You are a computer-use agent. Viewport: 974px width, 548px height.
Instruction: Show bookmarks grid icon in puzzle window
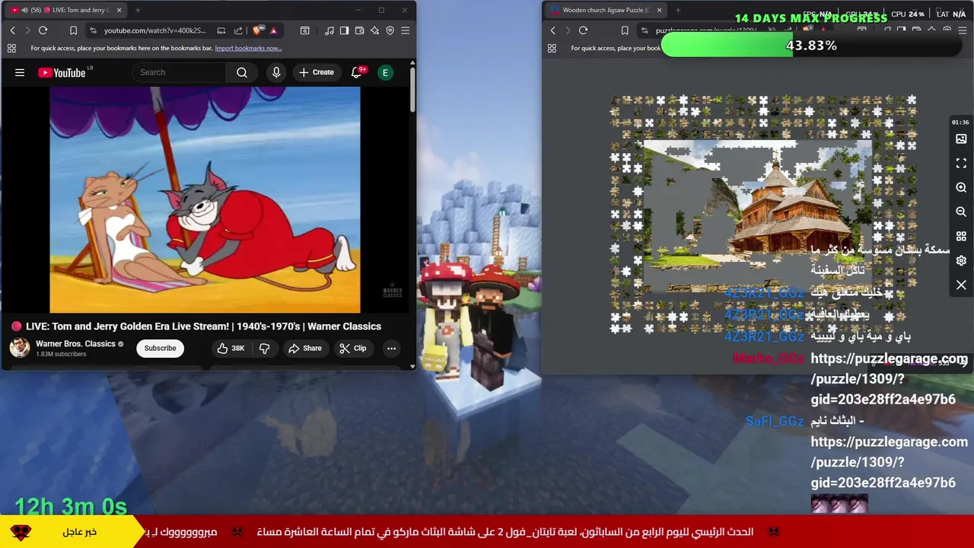tap(552, 48)
